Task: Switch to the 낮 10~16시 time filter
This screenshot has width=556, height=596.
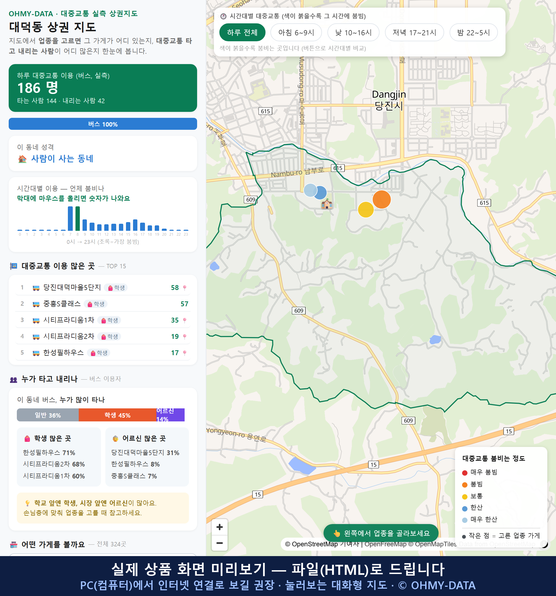Action: 353,32
